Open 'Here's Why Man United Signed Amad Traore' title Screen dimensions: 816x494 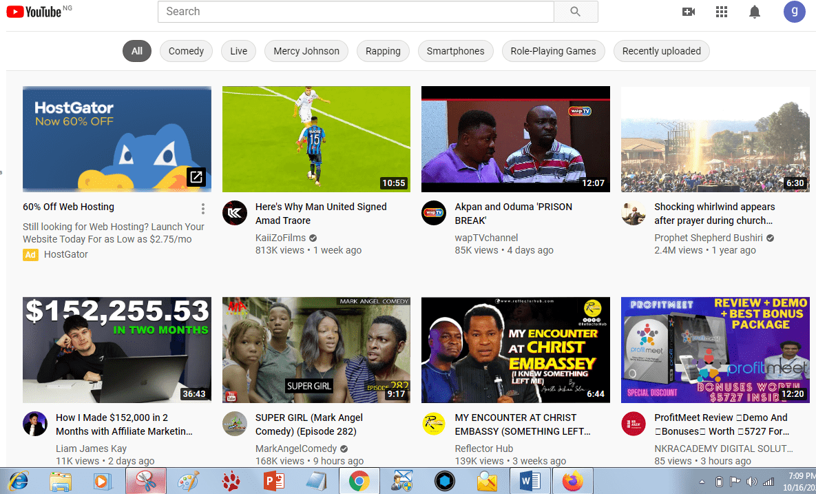(x=321, y=214)
